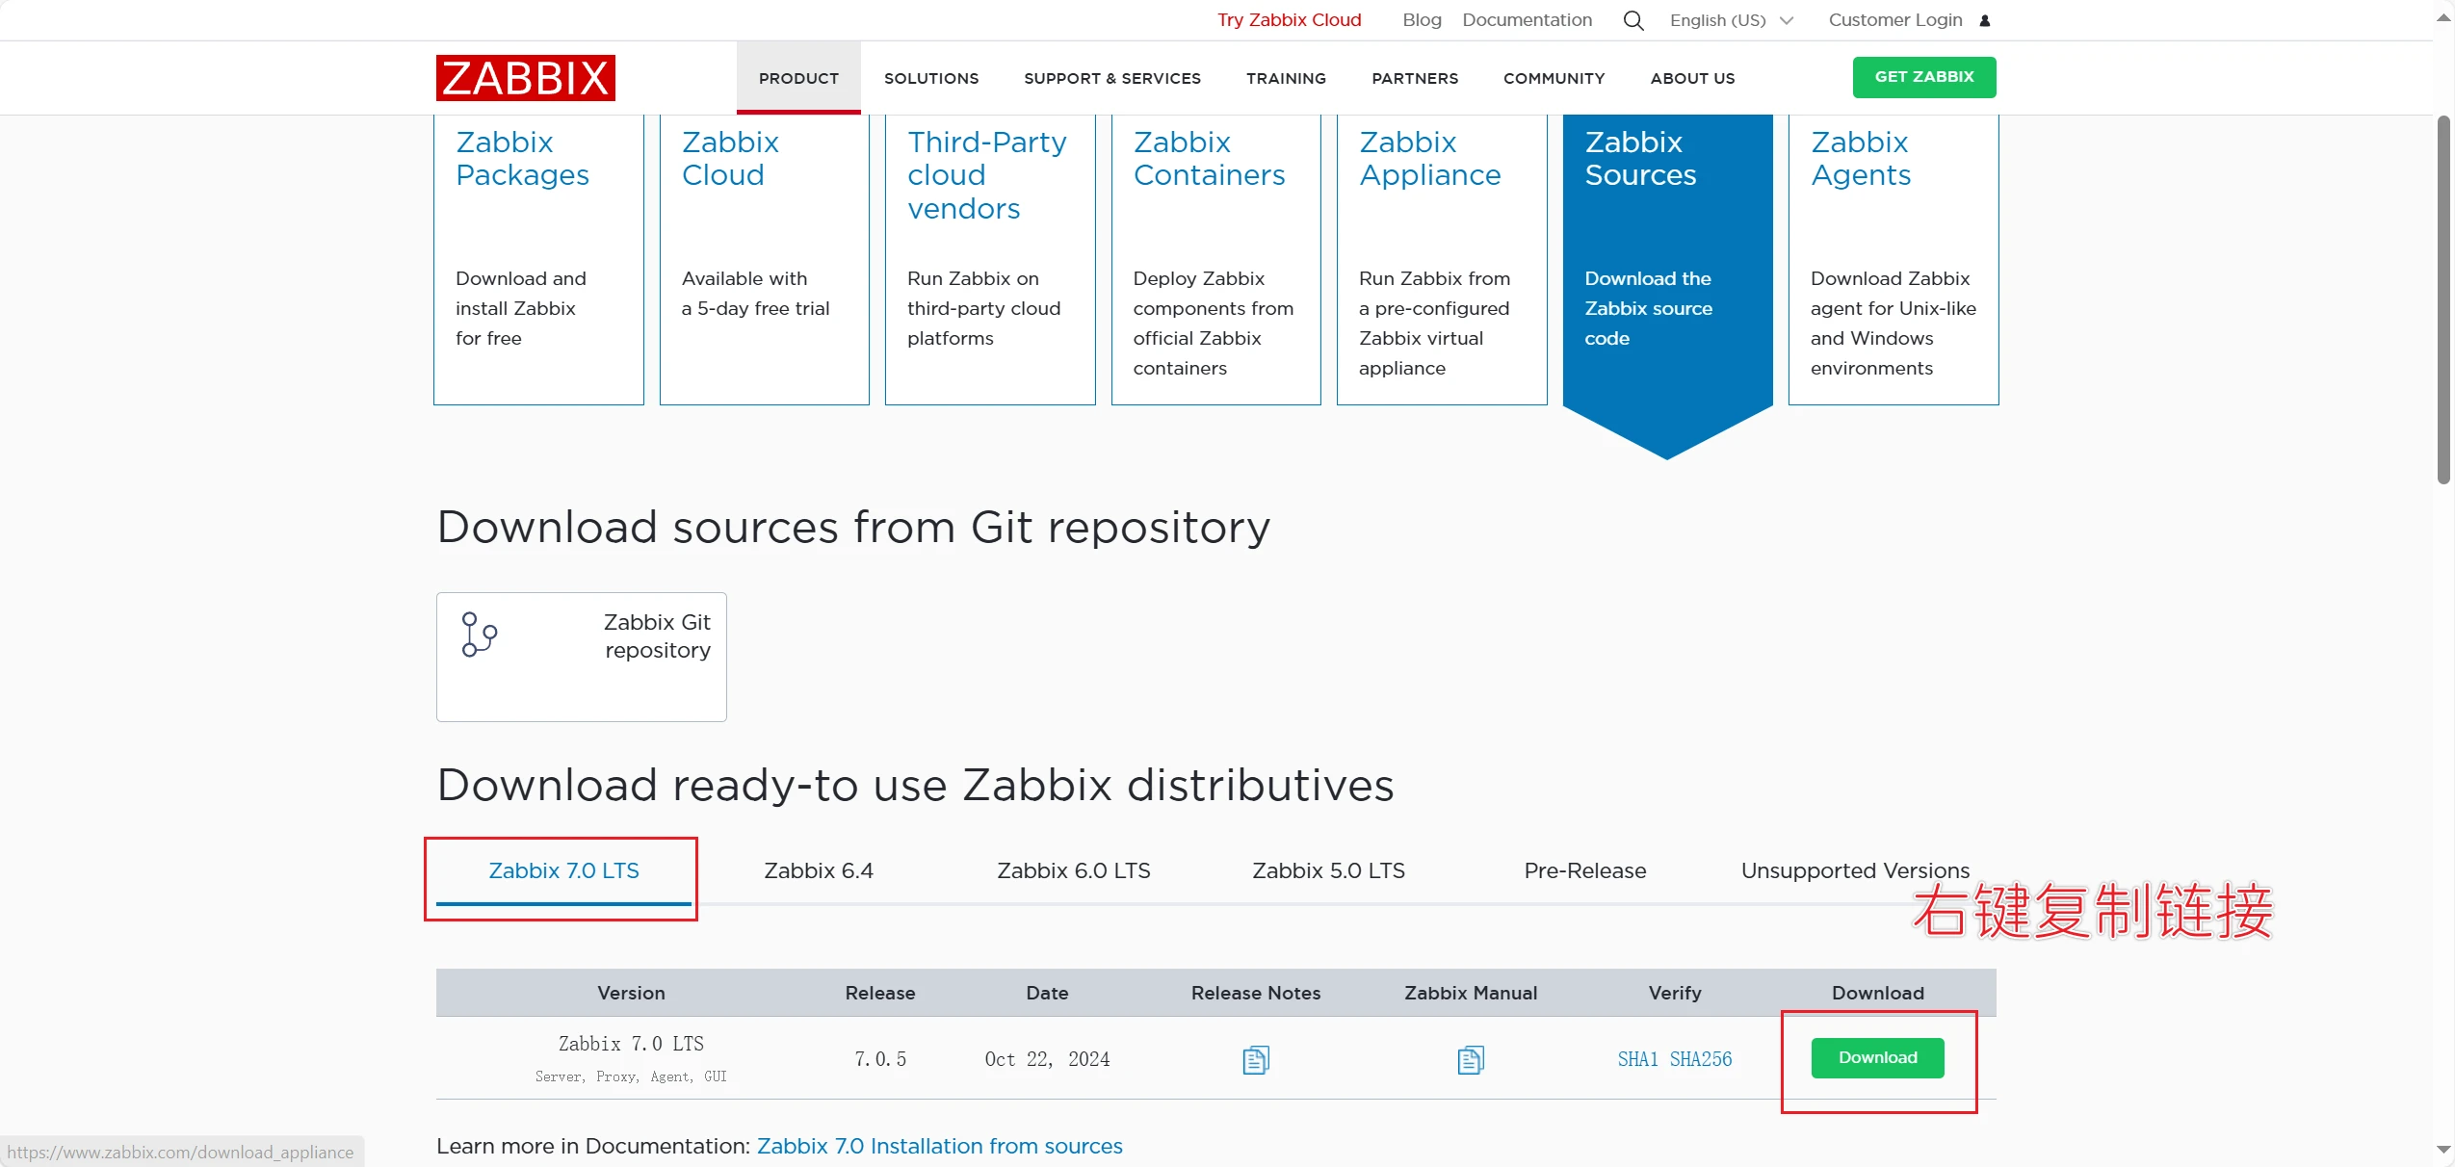Switch to the Zabbix 6.4 tab
Screen dimensions: 2455x1167
tap(818, 870)
